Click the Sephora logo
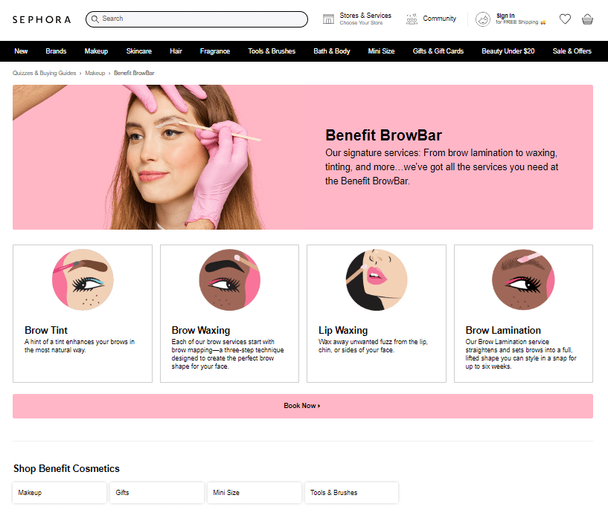 click(x=42, y=19)
